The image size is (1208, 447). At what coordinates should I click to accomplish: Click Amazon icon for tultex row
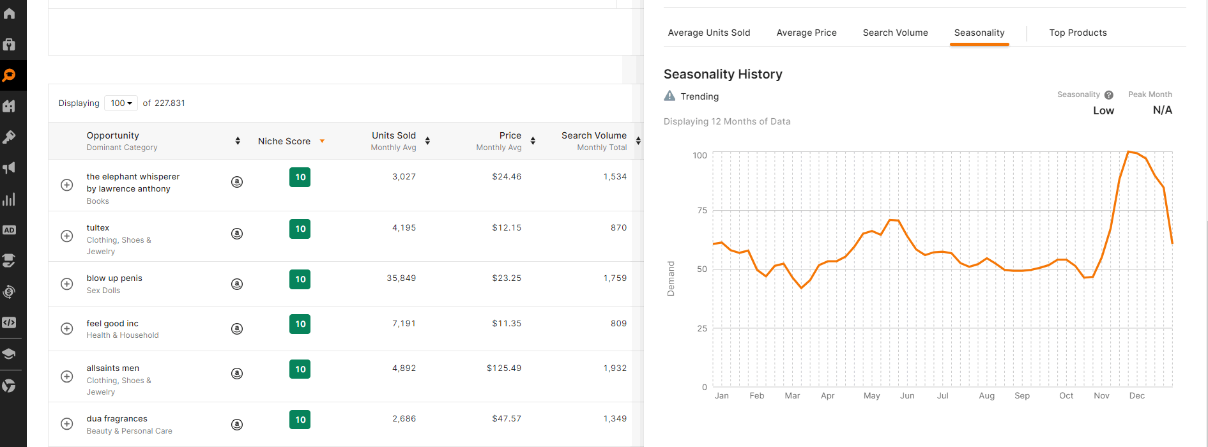pos(237,234)
